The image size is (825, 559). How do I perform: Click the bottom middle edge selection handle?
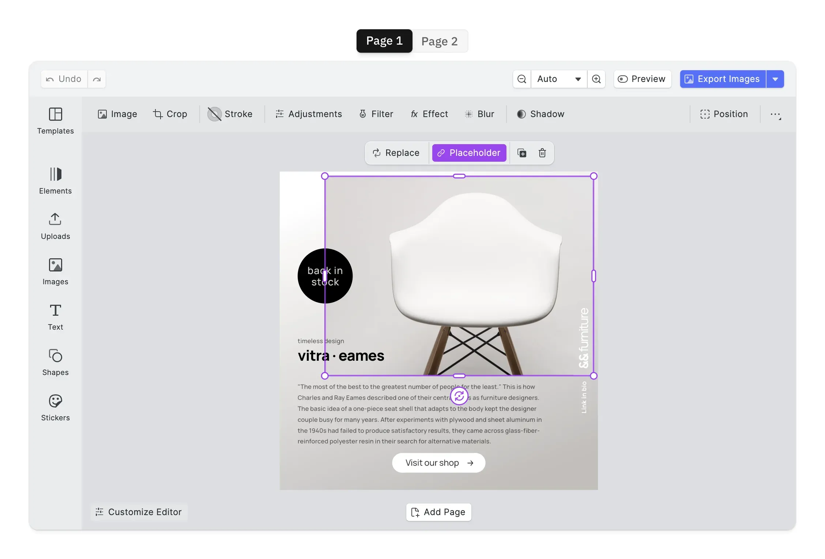pyautogui.click(x=459, y=376)
